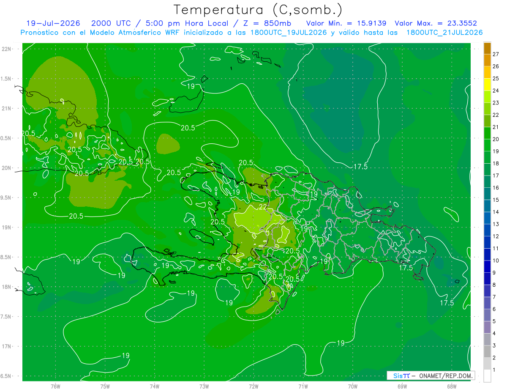This screenshot has width=507, height=392.
Task: Click color scale label "5"
Action: click(x=494, y=321)
